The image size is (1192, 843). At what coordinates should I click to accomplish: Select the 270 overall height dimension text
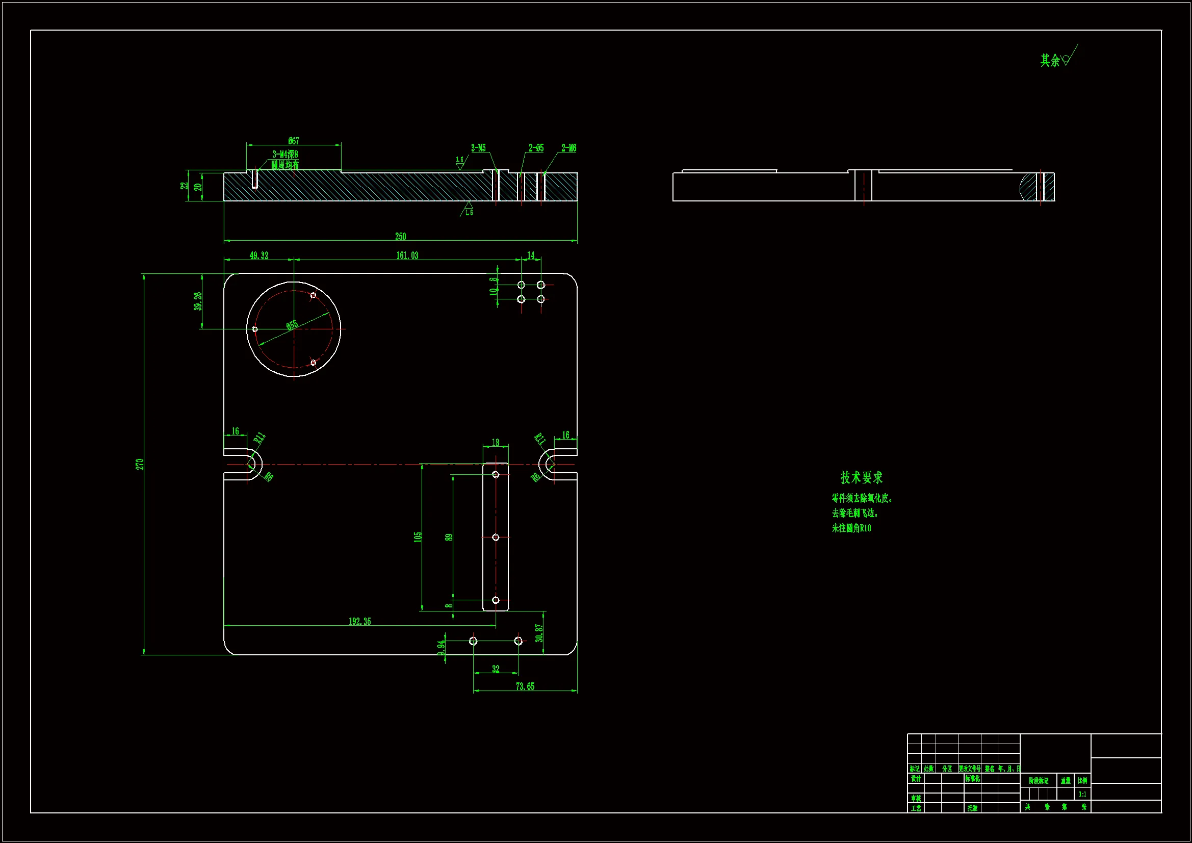pyautogui.click(x=140, y=464)
